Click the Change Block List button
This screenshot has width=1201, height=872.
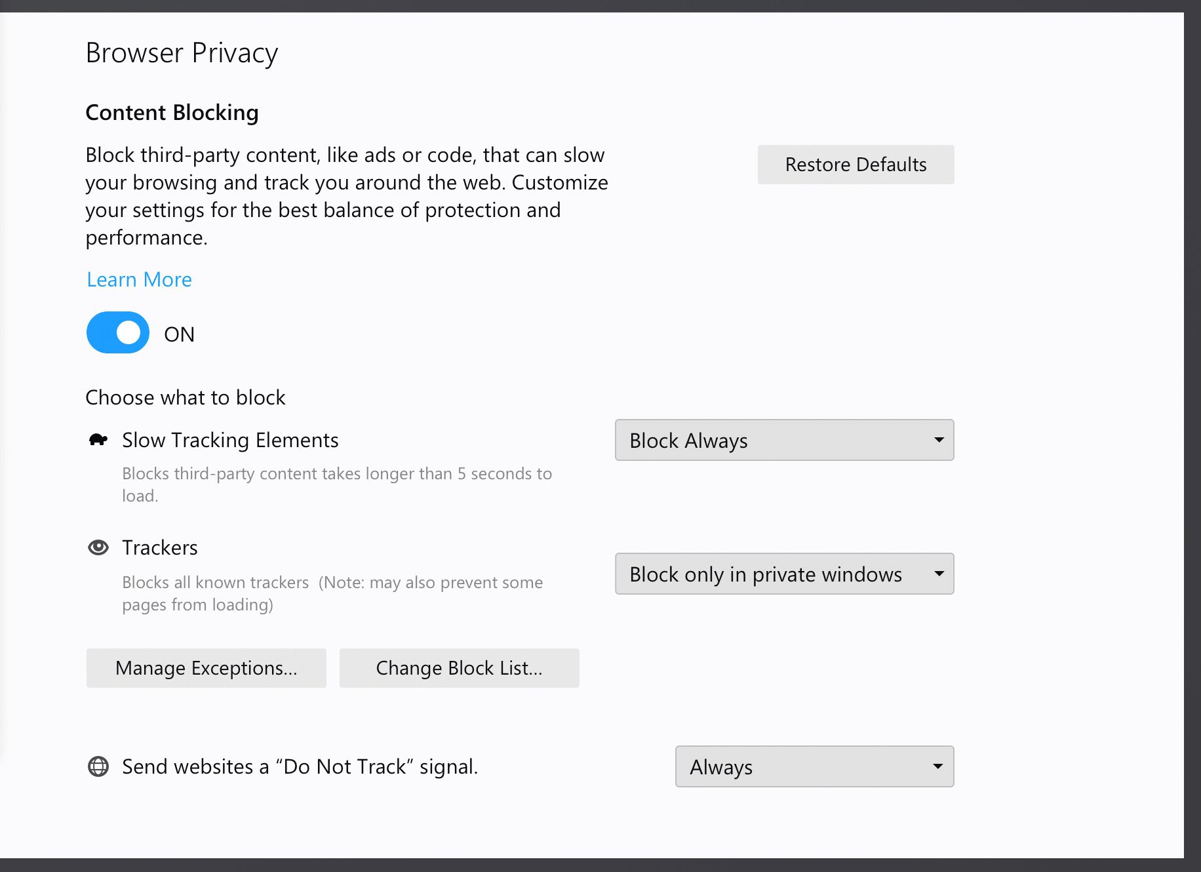point(459,668)
